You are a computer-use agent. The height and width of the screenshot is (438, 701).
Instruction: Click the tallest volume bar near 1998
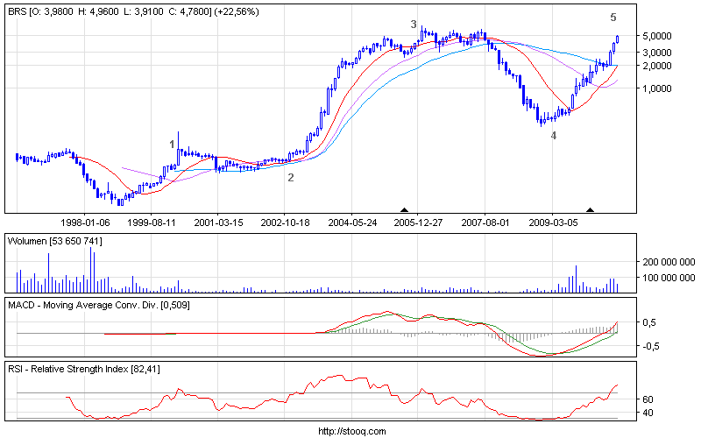[91, 270]
